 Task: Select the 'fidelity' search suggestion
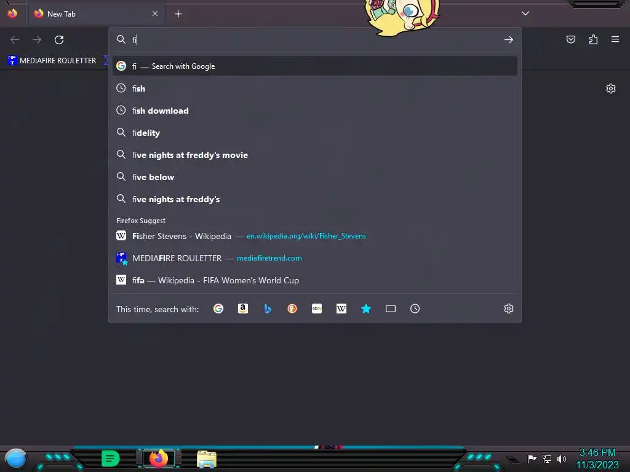tap(315, 133)
